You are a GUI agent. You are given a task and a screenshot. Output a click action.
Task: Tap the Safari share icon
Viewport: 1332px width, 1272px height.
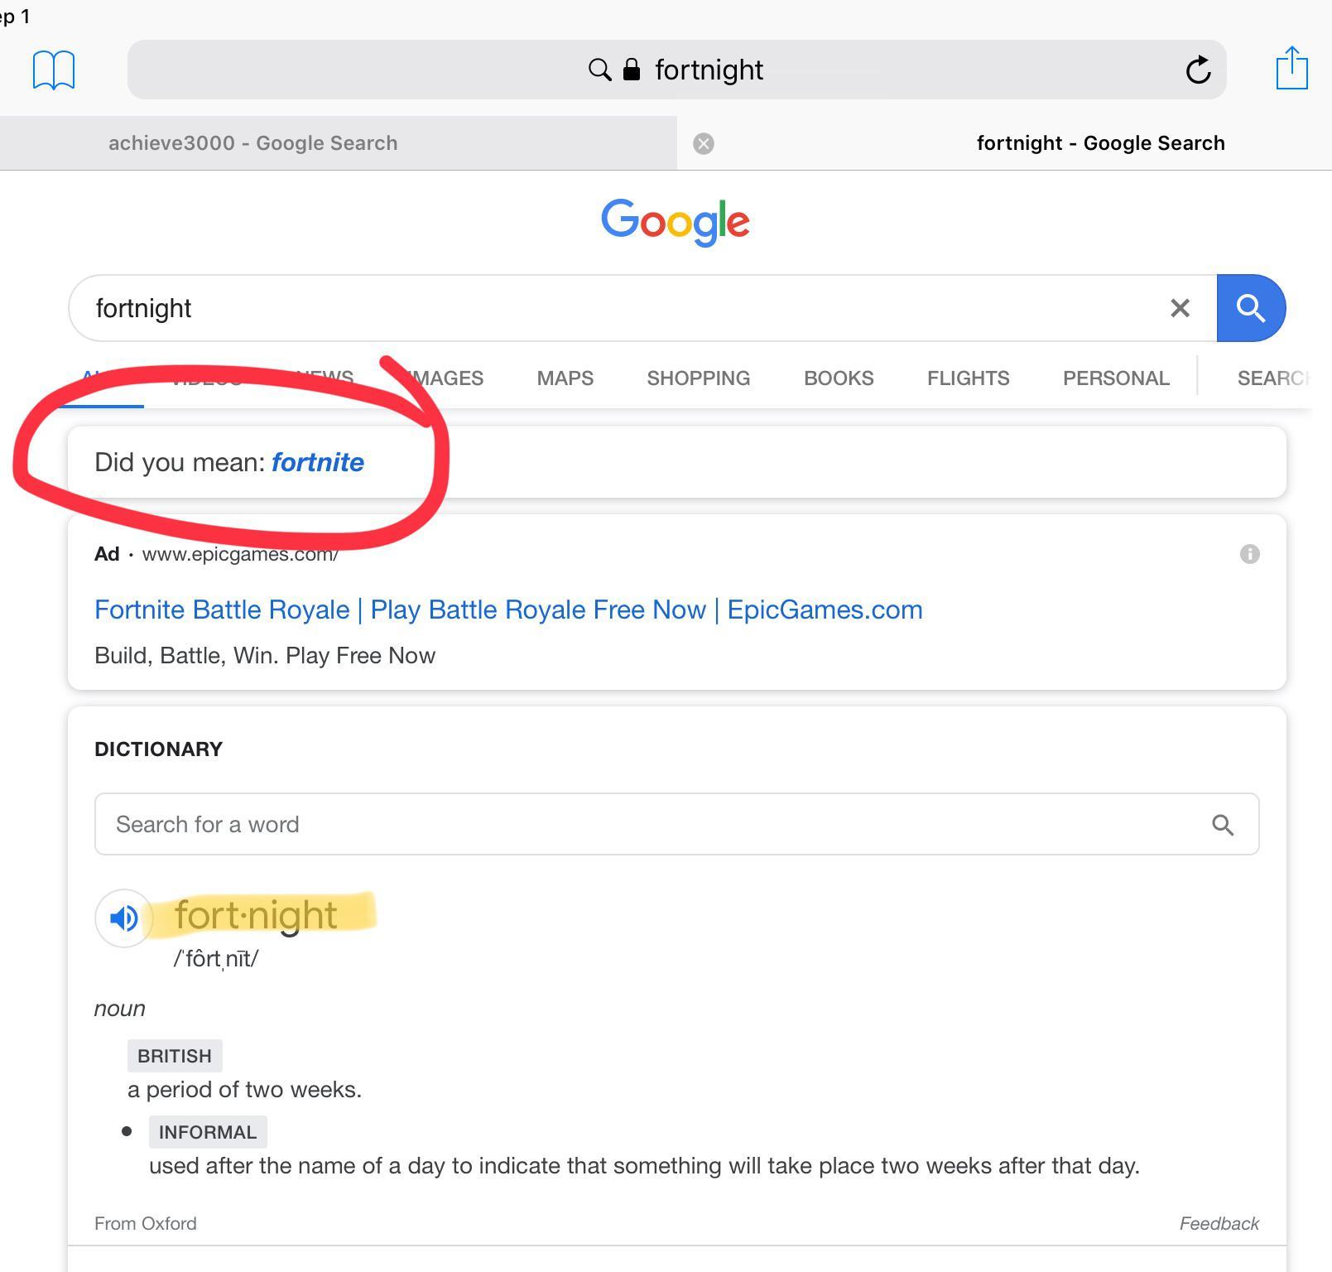pos(1291,69)
